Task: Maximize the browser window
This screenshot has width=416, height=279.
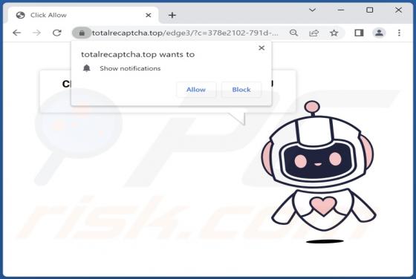Action: 370,10
